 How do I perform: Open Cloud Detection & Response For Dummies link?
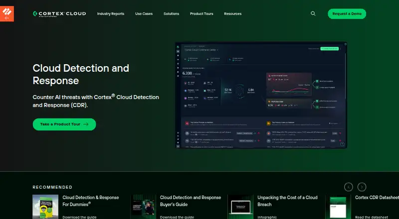pyautogui.click(x=91, y=201)
